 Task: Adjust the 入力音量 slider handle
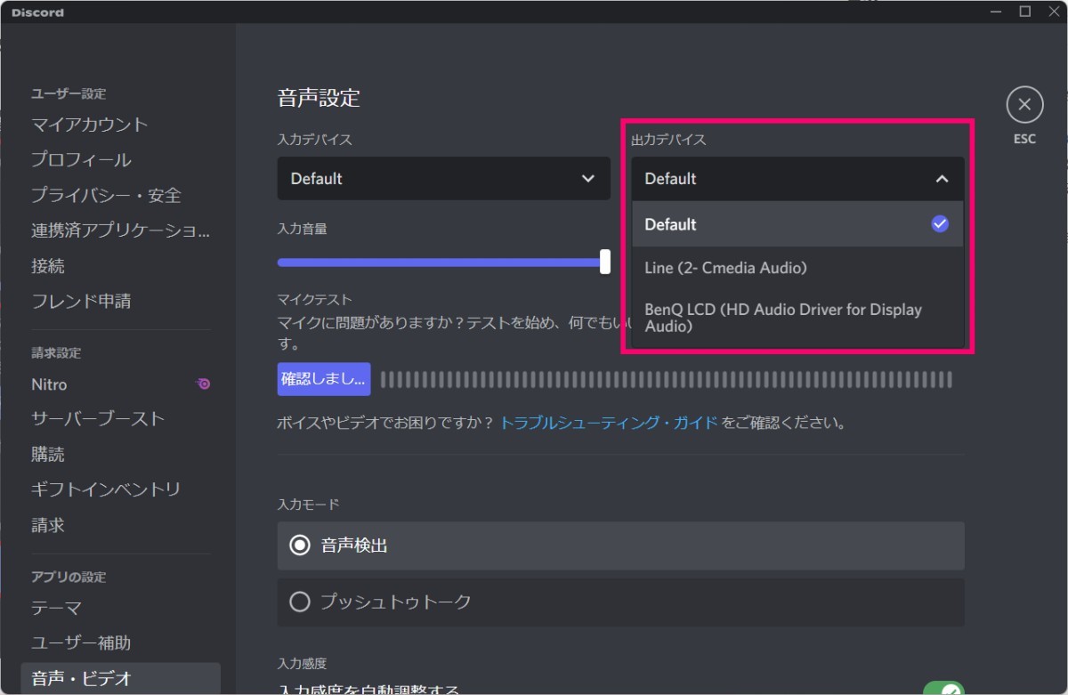pos(605,262)
